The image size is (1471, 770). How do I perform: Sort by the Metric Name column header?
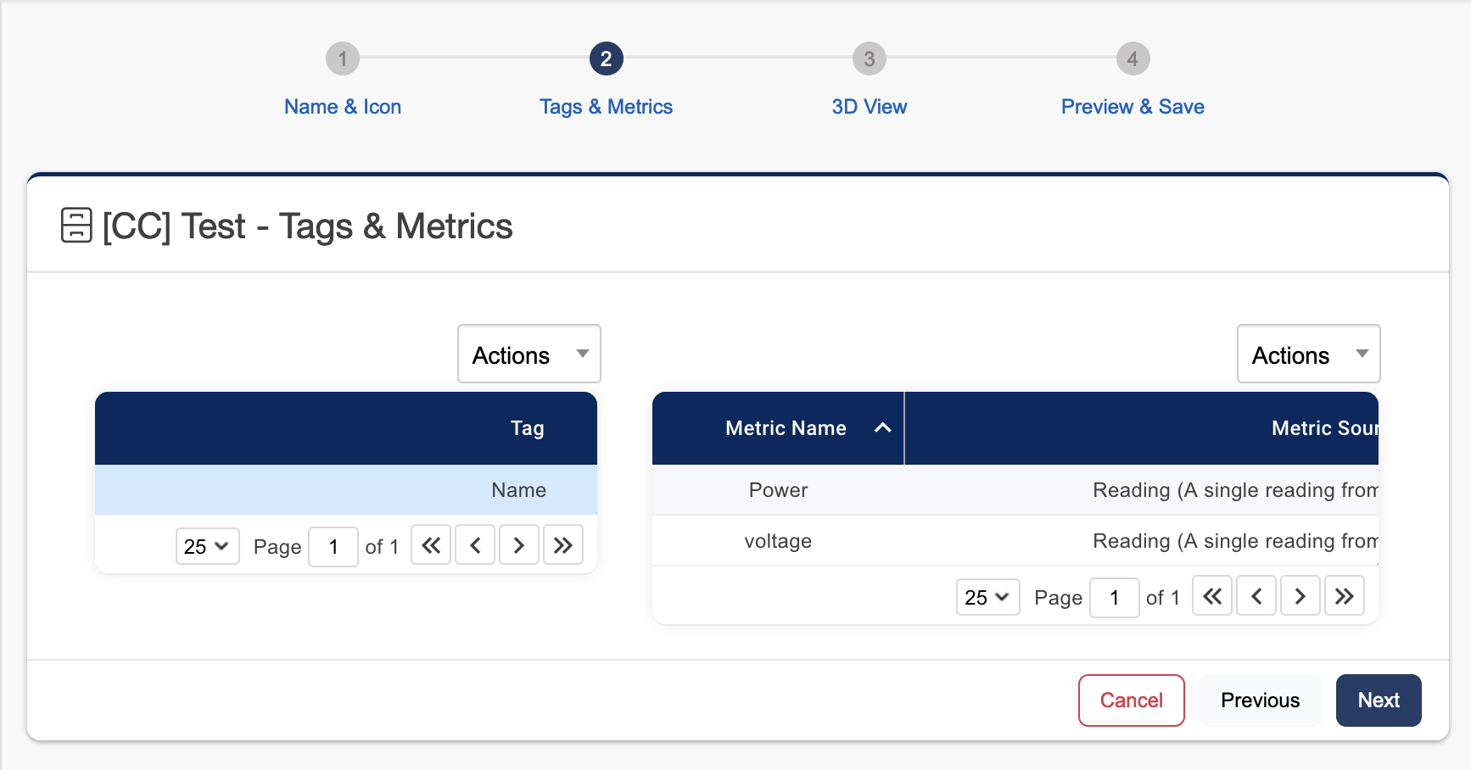pos(786,428)
